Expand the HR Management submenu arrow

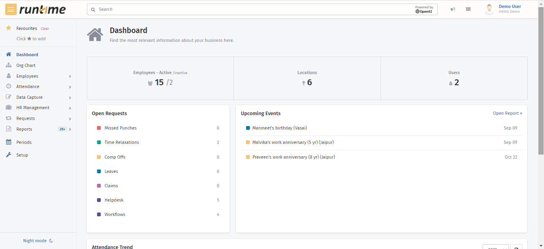(70, 108)
